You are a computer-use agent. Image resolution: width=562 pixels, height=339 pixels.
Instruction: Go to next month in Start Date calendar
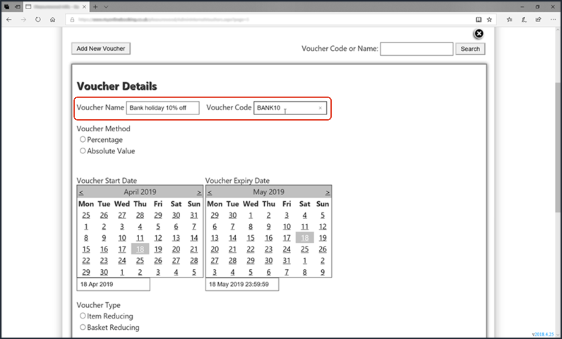199,192
